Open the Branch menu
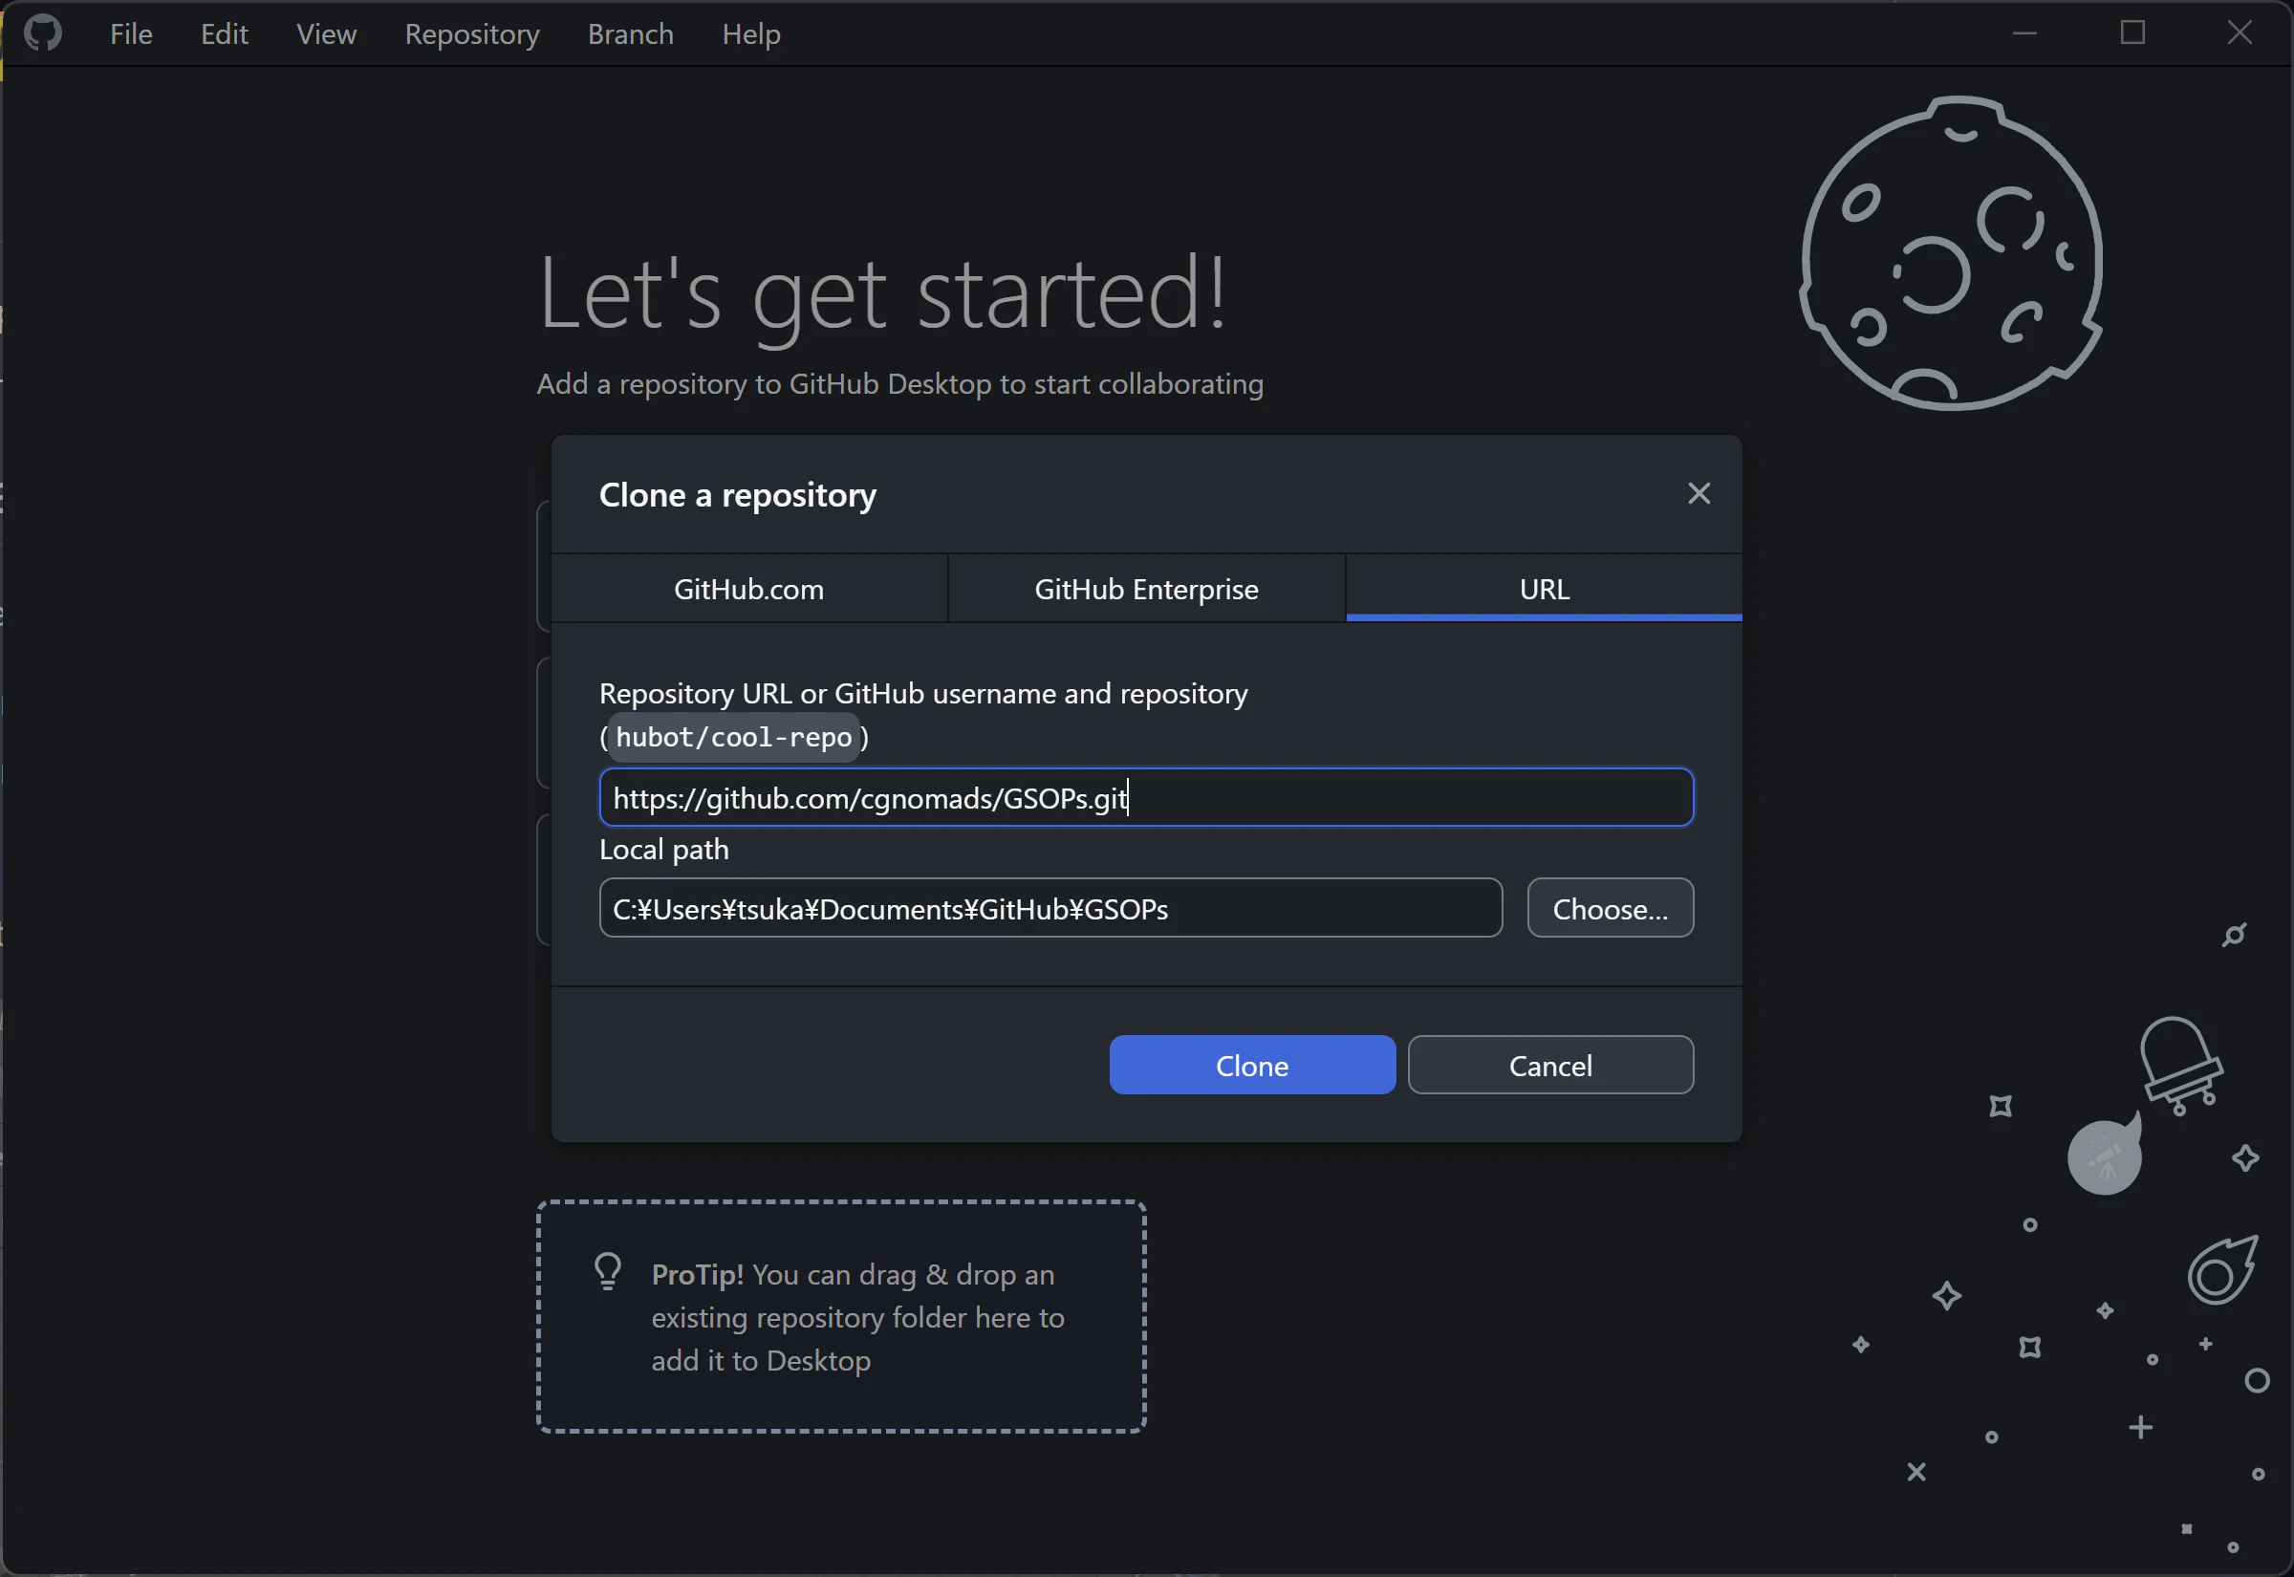Viewport: 2294px width, 1577px height. point(629,33)
